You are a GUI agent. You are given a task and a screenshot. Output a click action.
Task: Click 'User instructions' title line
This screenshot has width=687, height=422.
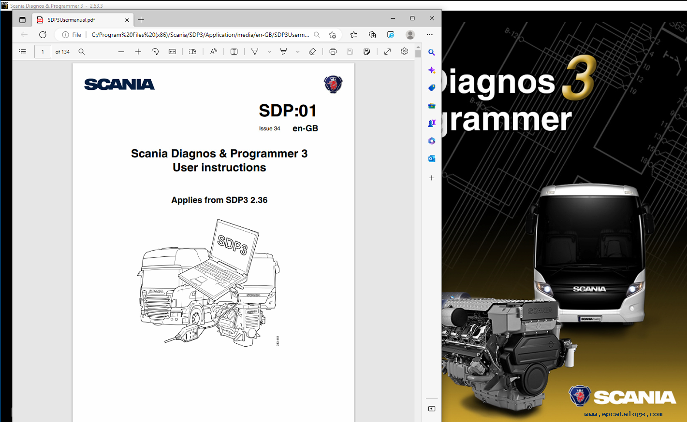(219, 168)
